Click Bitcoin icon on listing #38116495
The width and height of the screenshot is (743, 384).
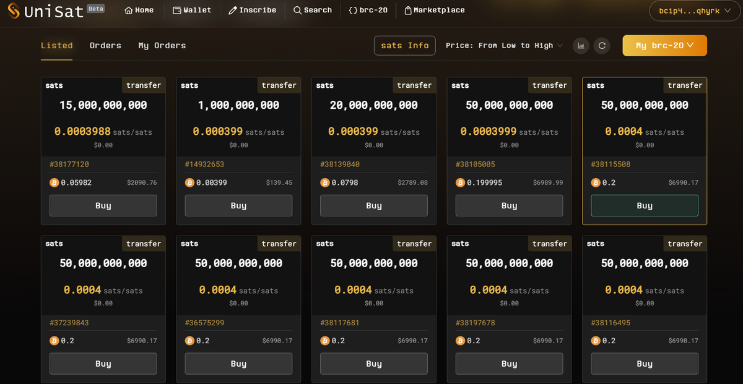pyautogui.click(x=596, y=341)
